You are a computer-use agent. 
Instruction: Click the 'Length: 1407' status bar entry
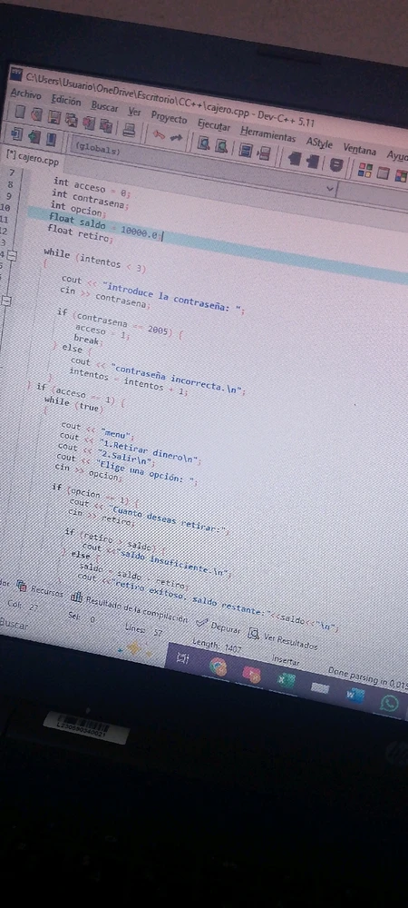point(217,646)
